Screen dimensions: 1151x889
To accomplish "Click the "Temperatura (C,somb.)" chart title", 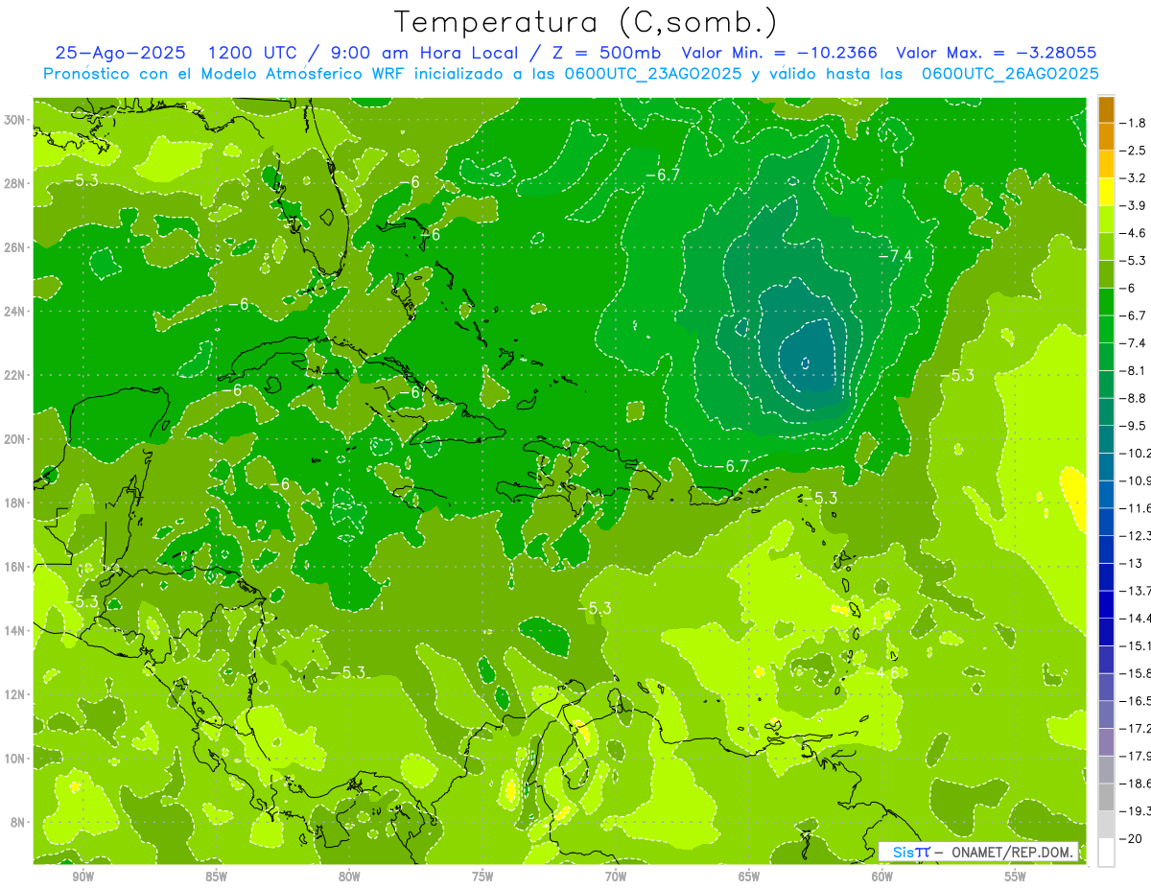I will tap(586, 22).
